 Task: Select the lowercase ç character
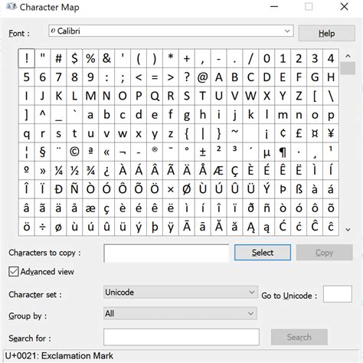click(x=106, y=208)
